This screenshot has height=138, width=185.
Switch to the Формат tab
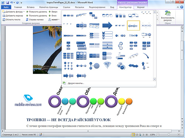coord(141,7)
